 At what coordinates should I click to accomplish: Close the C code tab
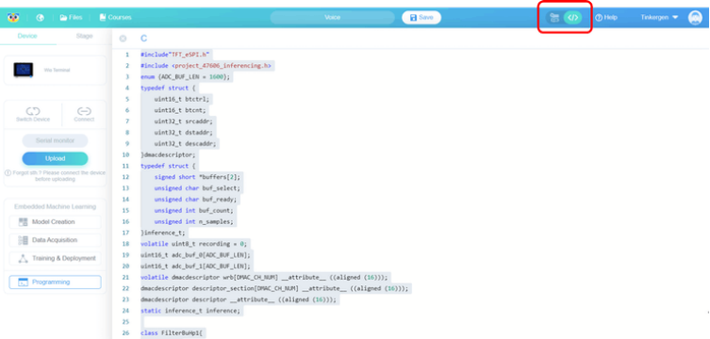tap(123, 39)
